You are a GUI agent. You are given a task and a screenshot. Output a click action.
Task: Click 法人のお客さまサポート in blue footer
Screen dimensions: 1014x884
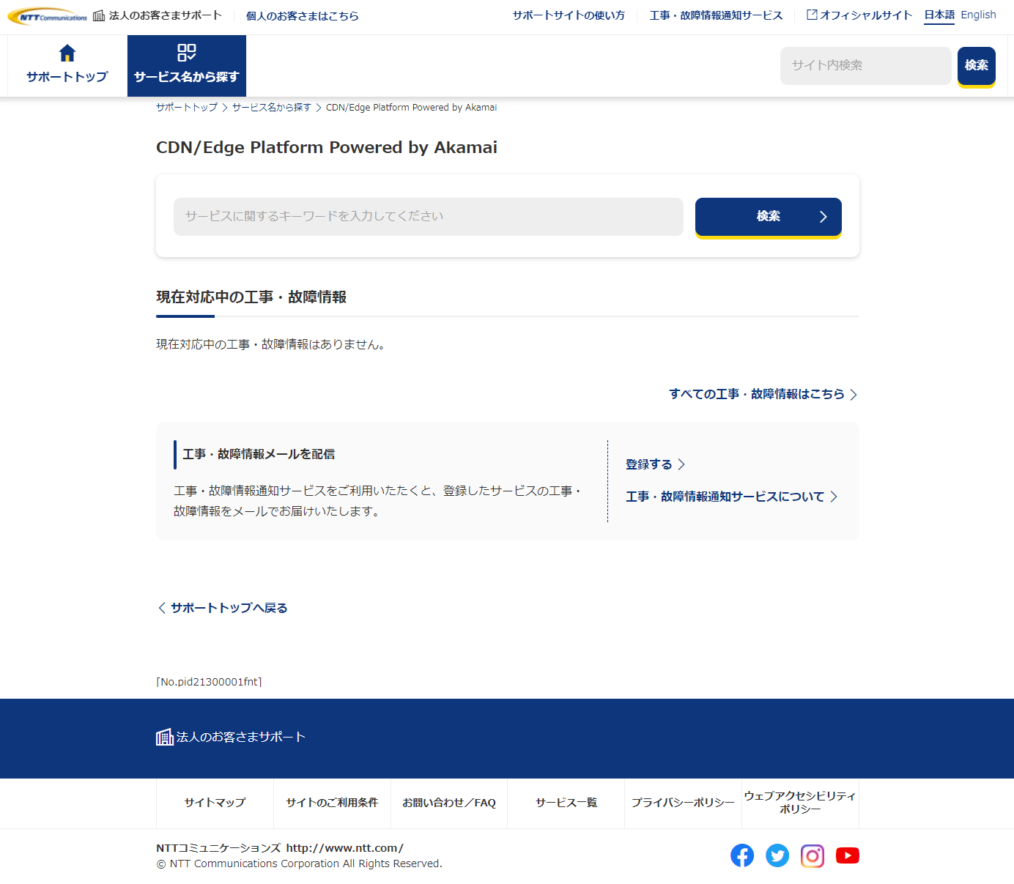(x=241, y=737)
